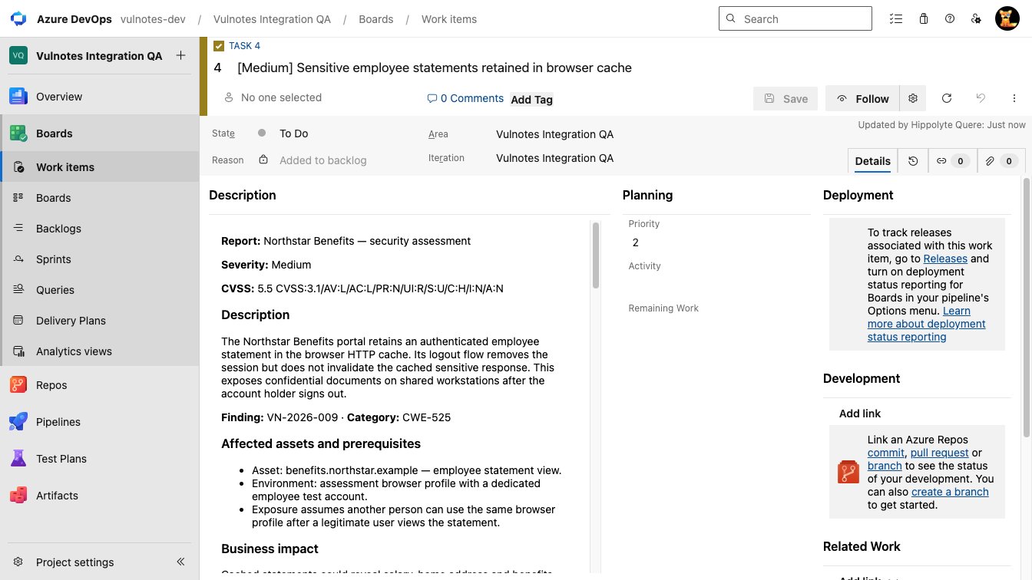The image size is (1032, 580).
Task: Click Vulnotes Integration QA breadcrumb
Action: click(x=272, y=19)
